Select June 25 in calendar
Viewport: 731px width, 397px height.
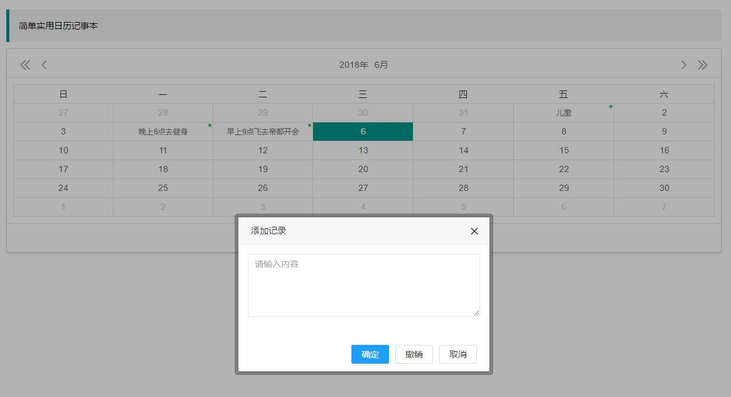163,188
